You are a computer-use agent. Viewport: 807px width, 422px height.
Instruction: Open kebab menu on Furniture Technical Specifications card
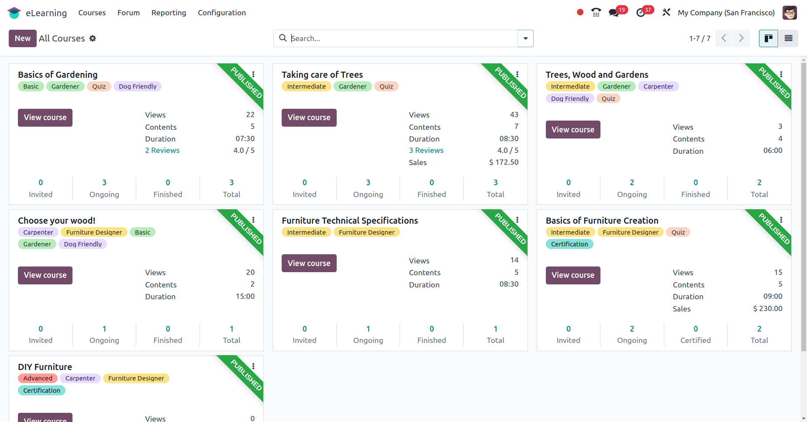[517, 220]
